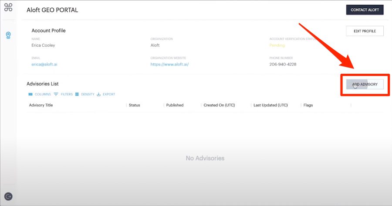Image resolution: width=392 pixels, height=206 pixels.
Task: Sort by the Status column header
Action: click(134, 105)
